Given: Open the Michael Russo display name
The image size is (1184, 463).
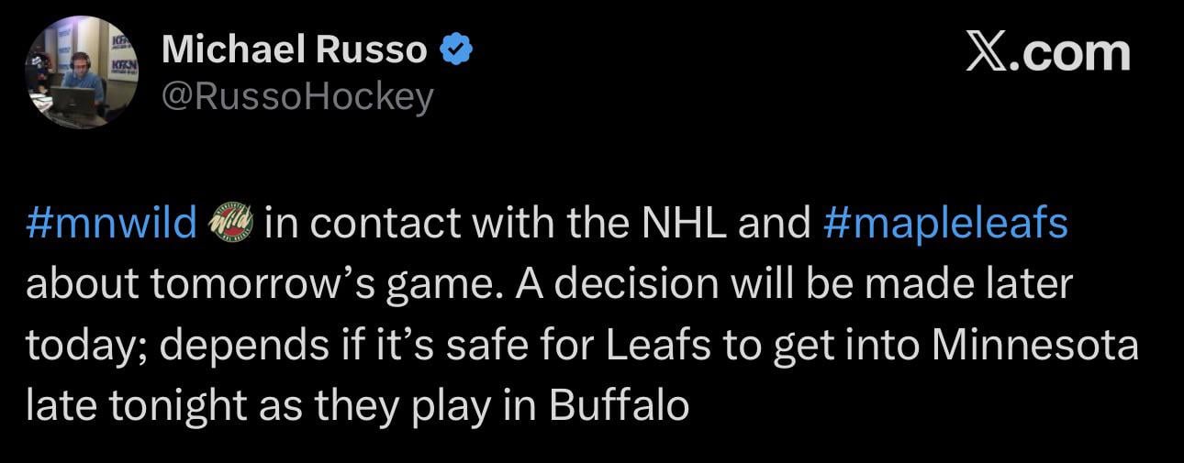Looking at the screenshot, I should click(294, 50).
